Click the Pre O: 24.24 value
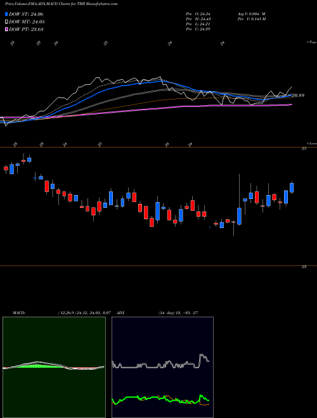This screenshot has height=418, width=317. [200, 14]
